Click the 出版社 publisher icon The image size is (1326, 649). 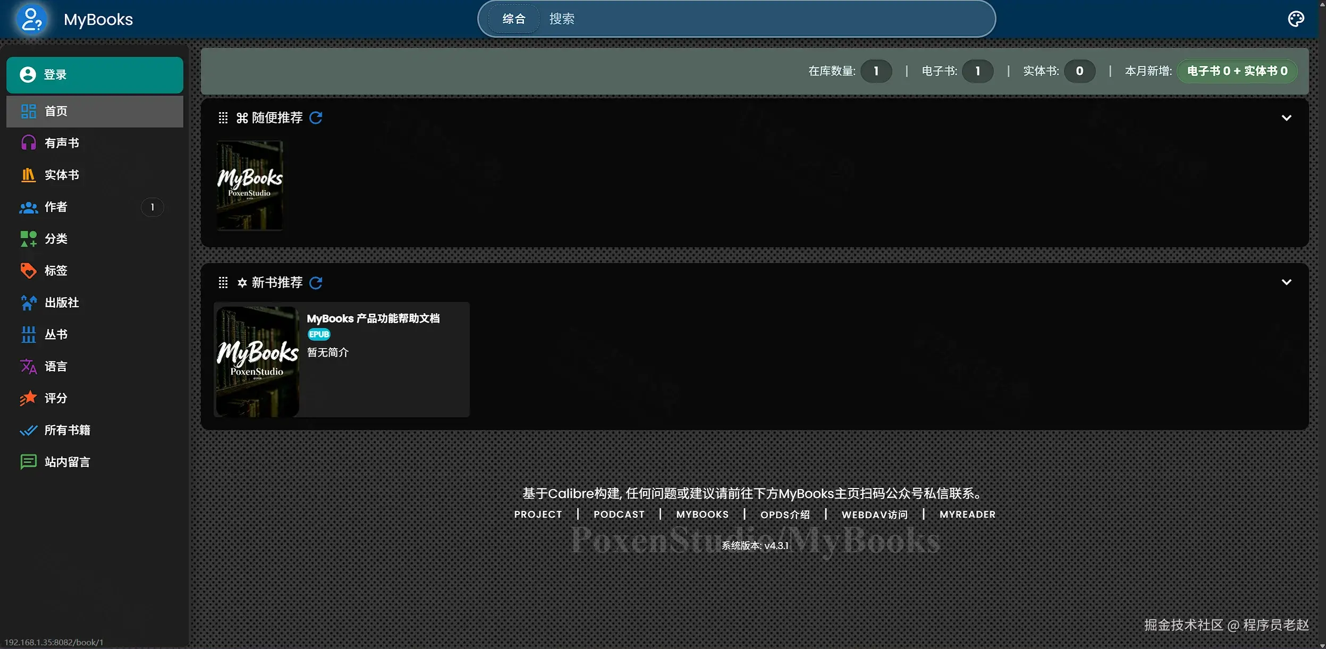[28, 302]
